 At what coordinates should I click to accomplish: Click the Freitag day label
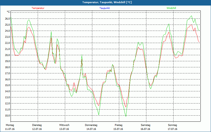click(x=118, y=125)
